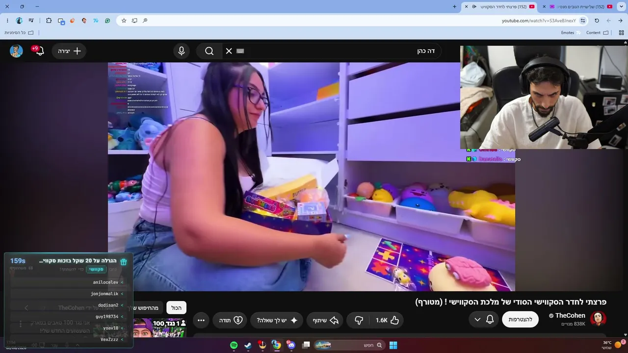The width and height of the screenshot is (628, 353).
Task: Reload the page
Action: coord(597,21)
